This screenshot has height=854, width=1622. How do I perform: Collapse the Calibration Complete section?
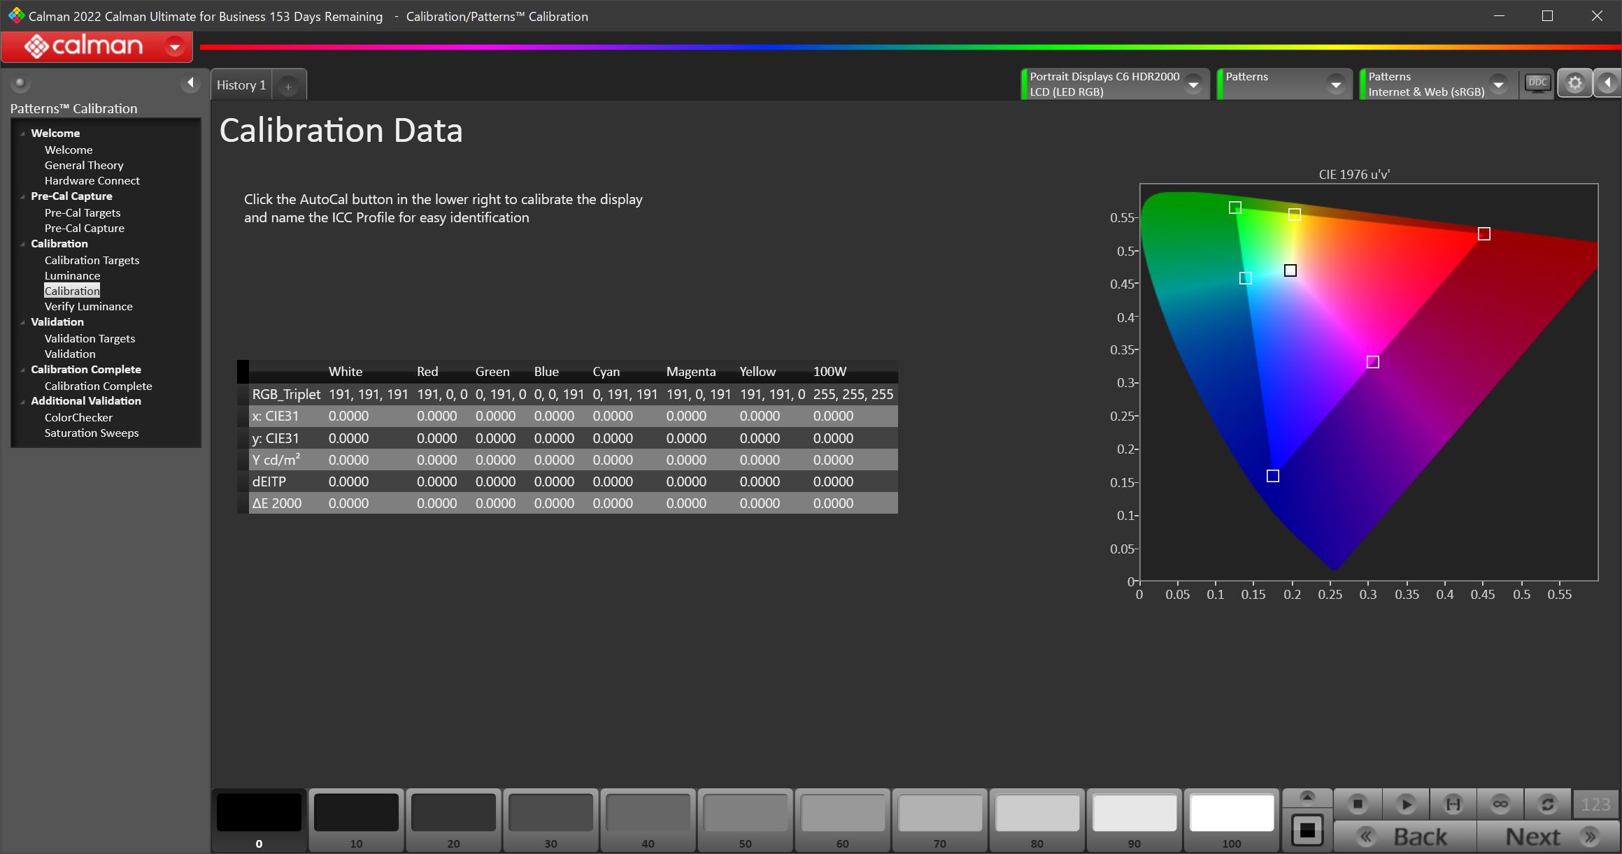pos(22,370)
